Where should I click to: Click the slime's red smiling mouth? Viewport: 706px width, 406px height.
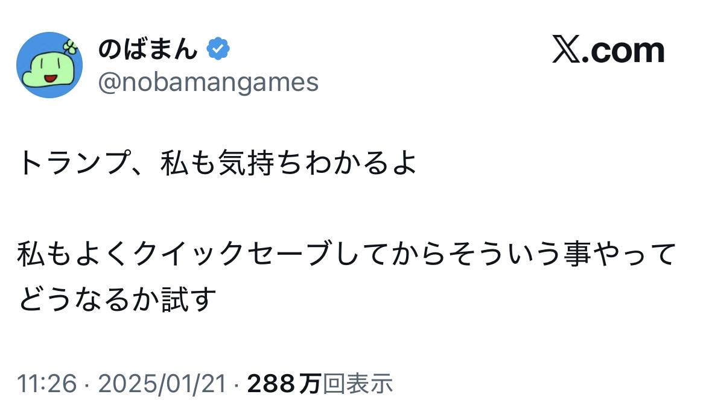[49, 76]
